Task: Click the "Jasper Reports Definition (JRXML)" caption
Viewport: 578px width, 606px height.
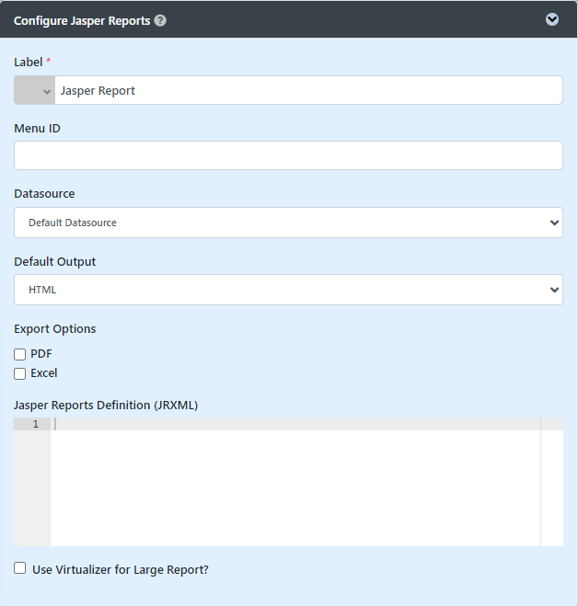Action: pyautogui.click(x=106, y=405)
